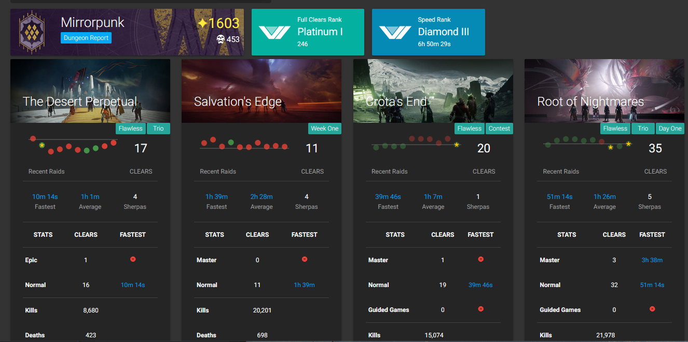Click the 15,074 Kills value

pyautogui.click(x=434, y=335)
